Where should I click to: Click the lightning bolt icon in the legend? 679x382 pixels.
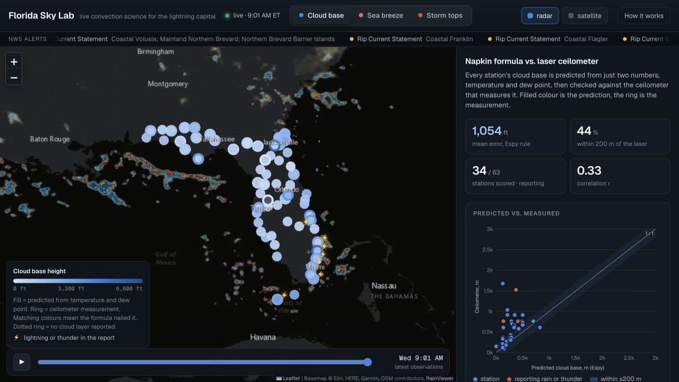click(16, 337)
